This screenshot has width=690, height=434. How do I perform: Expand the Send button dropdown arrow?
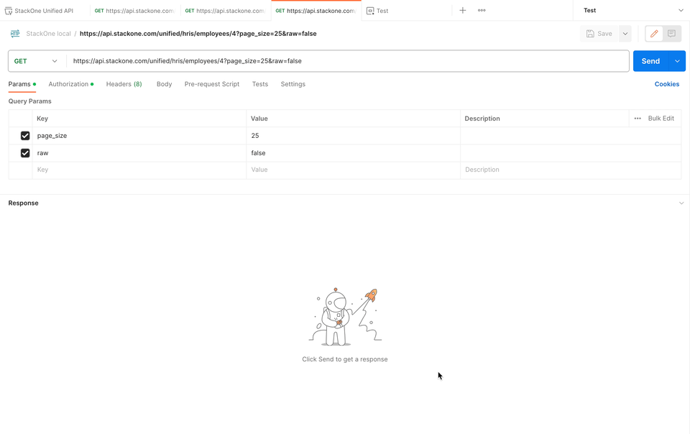[x=677, y=61]
